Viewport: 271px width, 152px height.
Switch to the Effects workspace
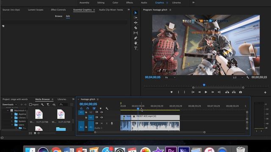pyautogui.click(x=130, y=3)
